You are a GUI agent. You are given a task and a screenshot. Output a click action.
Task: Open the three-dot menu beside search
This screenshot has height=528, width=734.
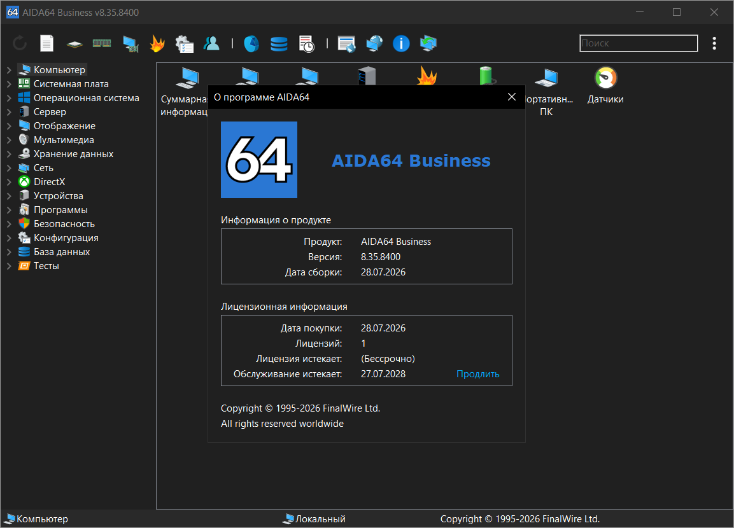click(x=714, y=43)
